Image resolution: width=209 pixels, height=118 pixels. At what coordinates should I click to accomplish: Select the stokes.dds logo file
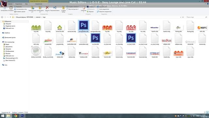tap(60, 54)
